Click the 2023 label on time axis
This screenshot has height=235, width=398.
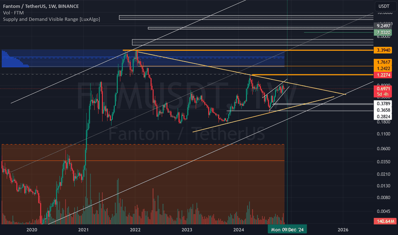(187, 230)
